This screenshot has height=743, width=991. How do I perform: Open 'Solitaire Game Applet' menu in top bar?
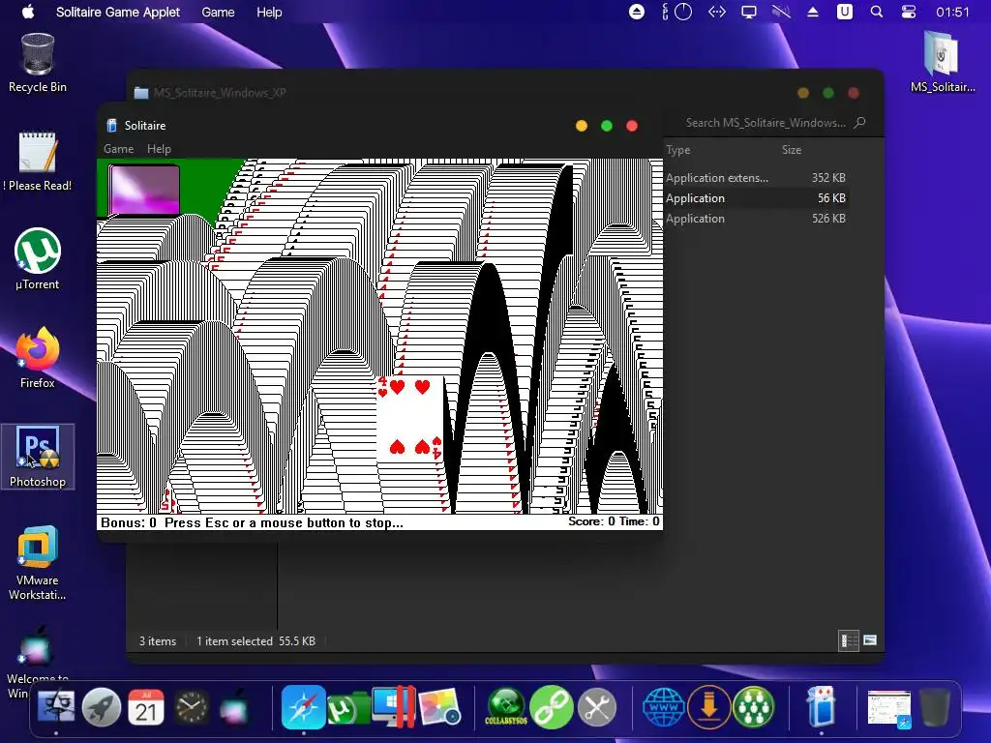(118, 12)
